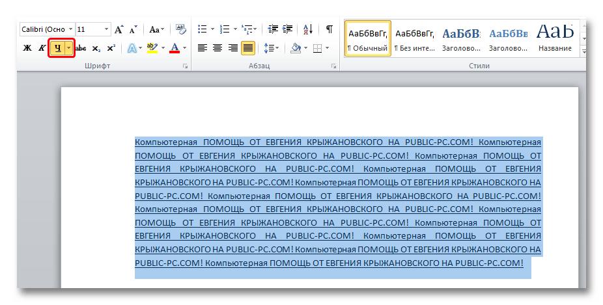Show paragraph marks with ¶ icon

pyautogui.click(x=330, y=29)
